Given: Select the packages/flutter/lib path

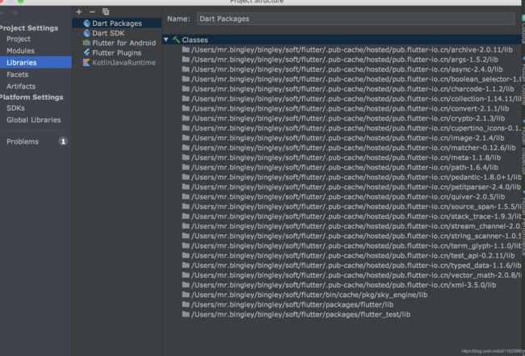Looking at the screenshot, I should (292, 305).
